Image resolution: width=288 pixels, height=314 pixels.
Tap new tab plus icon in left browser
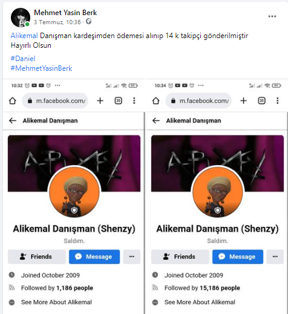coord(100,100)
